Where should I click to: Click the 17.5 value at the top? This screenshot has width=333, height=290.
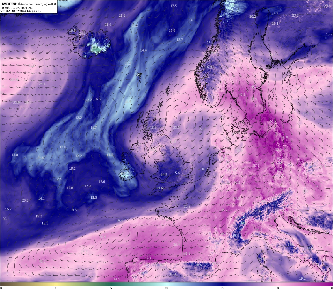[x=174, y=6]
